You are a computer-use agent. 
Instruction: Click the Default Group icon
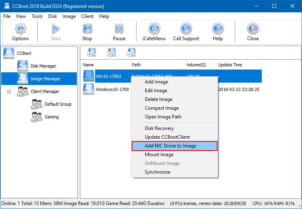tap(37, 104)
